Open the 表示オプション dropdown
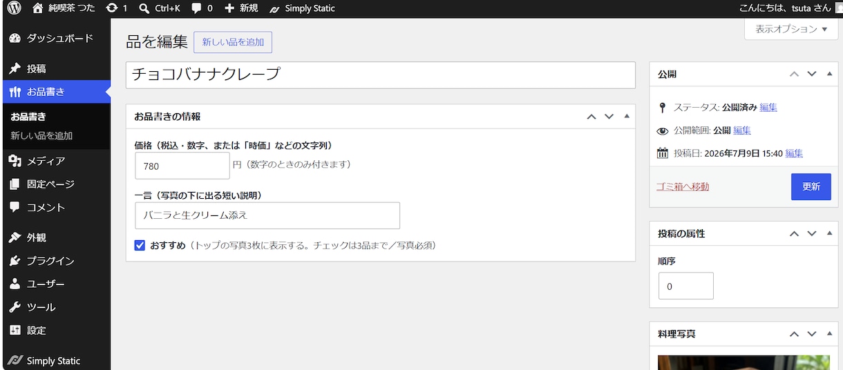This screenshot has width=843, height=370. (791, 29)
